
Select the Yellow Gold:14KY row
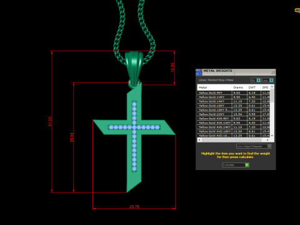234,101
